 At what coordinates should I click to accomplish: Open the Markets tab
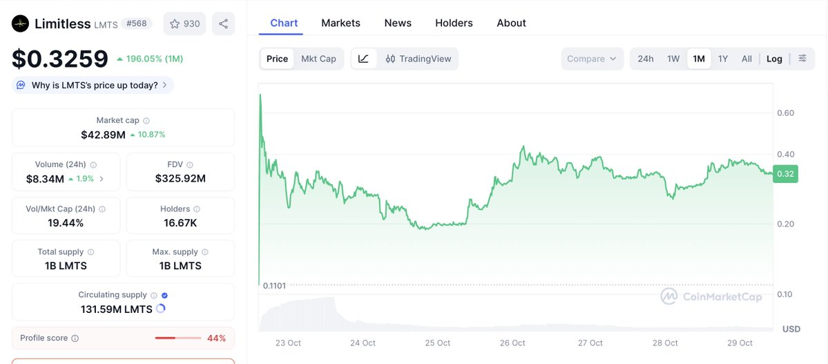(340, 23)
